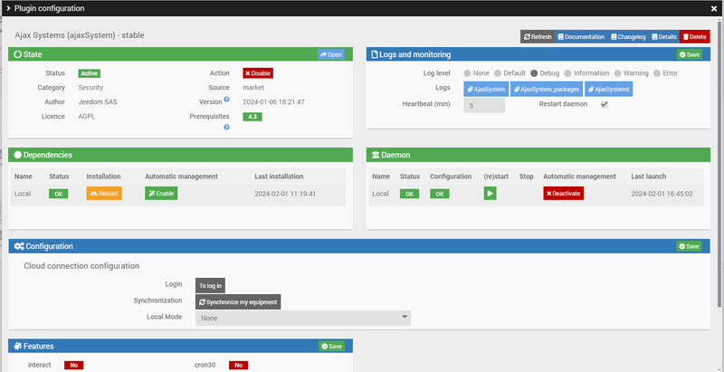Click the last launch time 2024-02-01 16:45:02

[662, 194]
